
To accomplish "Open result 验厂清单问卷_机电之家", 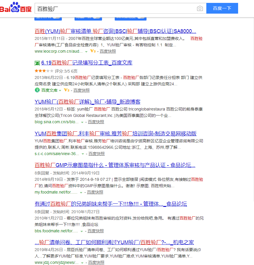I will coord(114,242).
